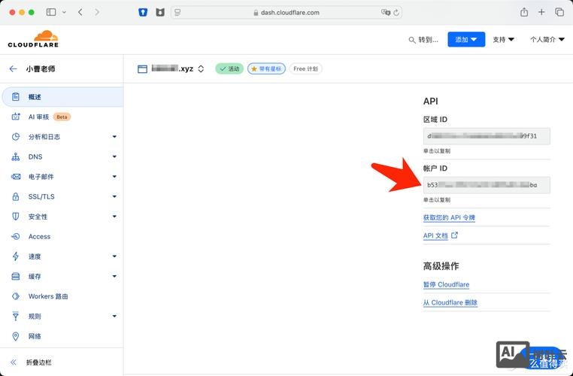The image size is (573, 376).
Task: Click the 从 Cloudflare 删除 link
Action: (x=450, y=302)
